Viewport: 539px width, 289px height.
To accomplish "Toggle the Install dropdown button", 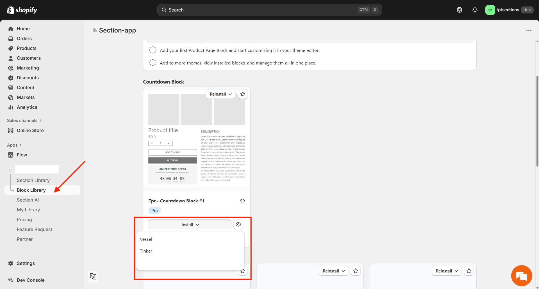I will click(x=190, y=225).
